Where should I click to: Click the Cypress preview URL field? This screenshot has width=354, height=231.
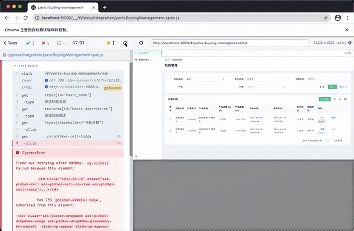tap(229, 43)
